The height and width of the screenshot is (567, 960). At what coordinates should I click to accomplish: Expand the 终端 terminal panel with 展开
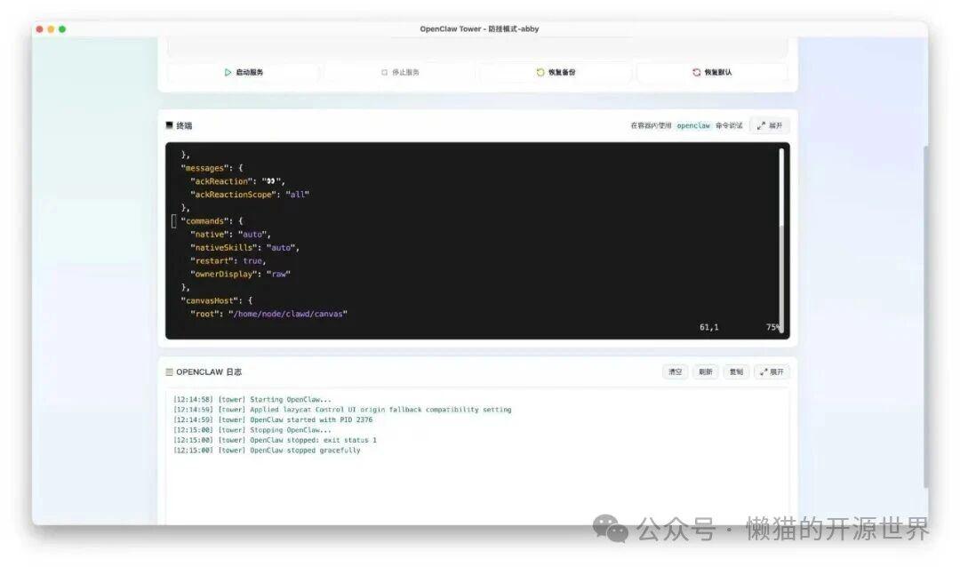770,125
